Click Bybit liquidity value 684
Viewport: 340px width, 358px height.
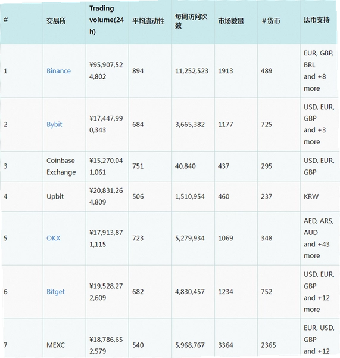[x=138, y=125]
